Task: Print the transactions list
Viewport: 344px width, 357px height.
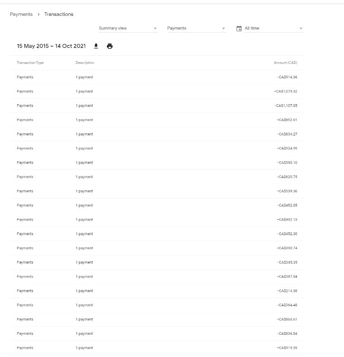Action: [110, 46]
